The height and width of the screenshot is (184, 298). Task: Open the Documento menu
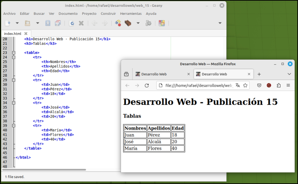[68, 14]
